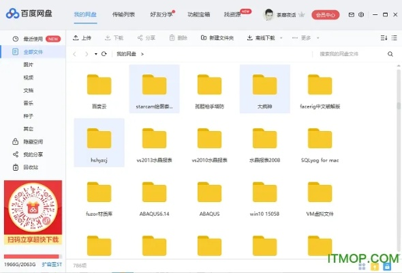This screenshot has height=273, width=402.
Task: Create a new folder 新建文件夹
Action: click(217, 38)
